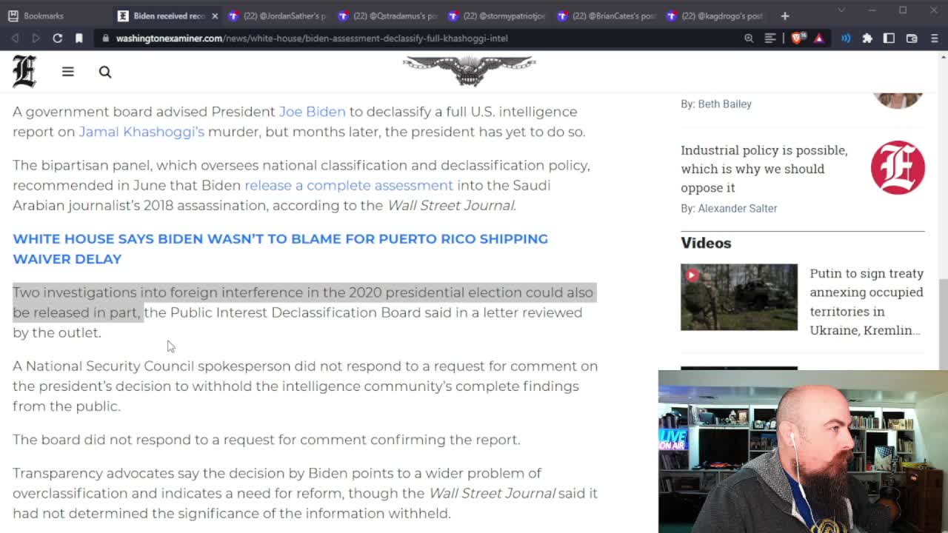Switch to the @Qstradamus's post tab

(x=388, y=16)
